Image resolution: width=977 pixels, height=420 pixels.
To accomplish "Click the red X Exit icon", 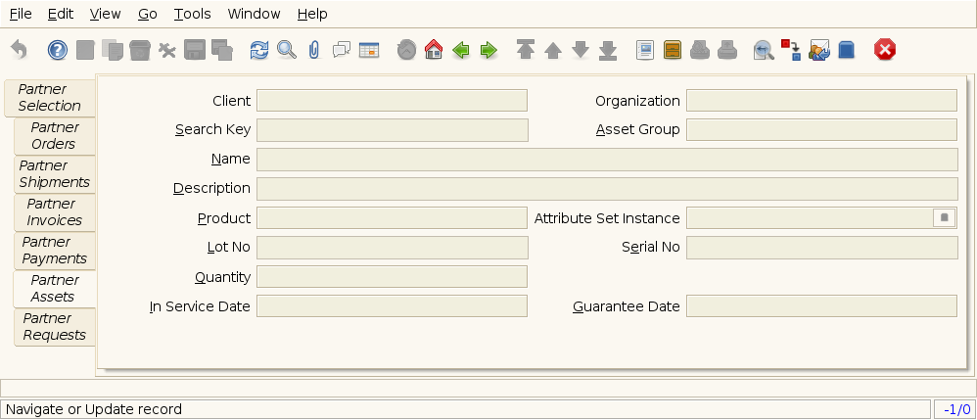I will click(x=885, y=50).
